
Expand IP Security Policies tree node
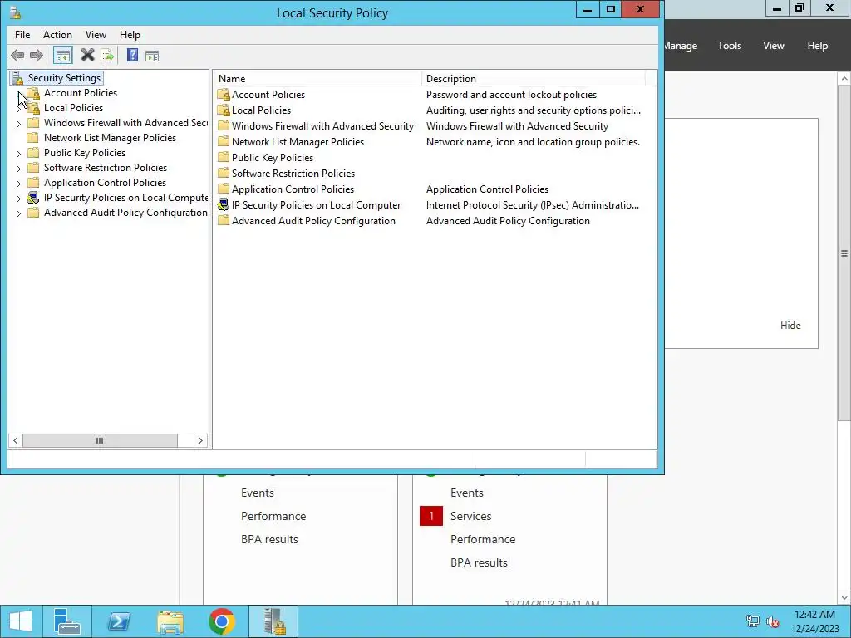[x=18, y=199]
